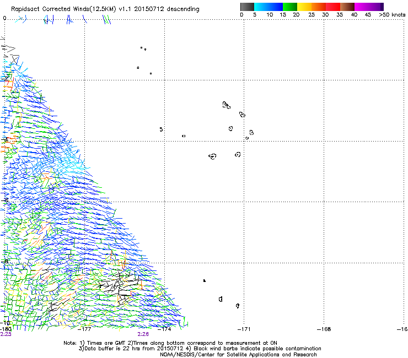Image resolution: width=408 pixels, height=358 pixels.
Task: Click the '40' legend scale number
Action: point(354,14)
